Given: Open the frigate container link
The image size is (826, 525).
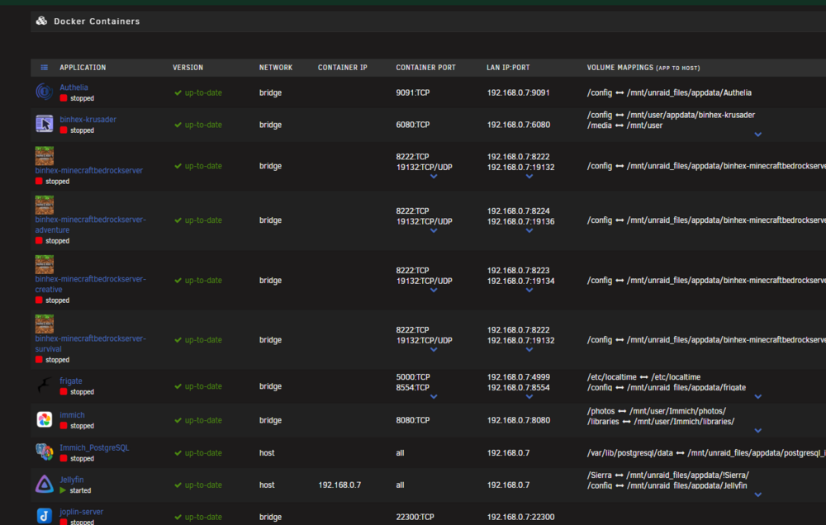Looking at the screenshot, I should pos(70,381).
